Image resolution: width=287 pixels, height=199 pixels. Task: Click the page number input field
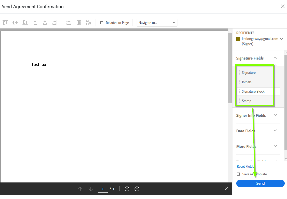click(x=103, y=189)
